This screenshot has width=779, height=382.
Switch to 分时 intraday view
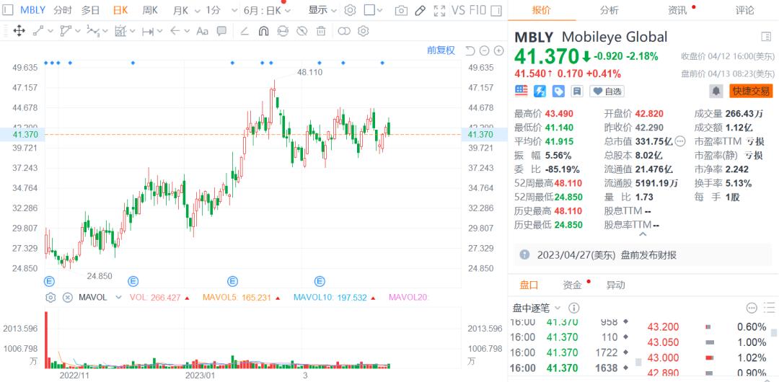click(62, 10)
